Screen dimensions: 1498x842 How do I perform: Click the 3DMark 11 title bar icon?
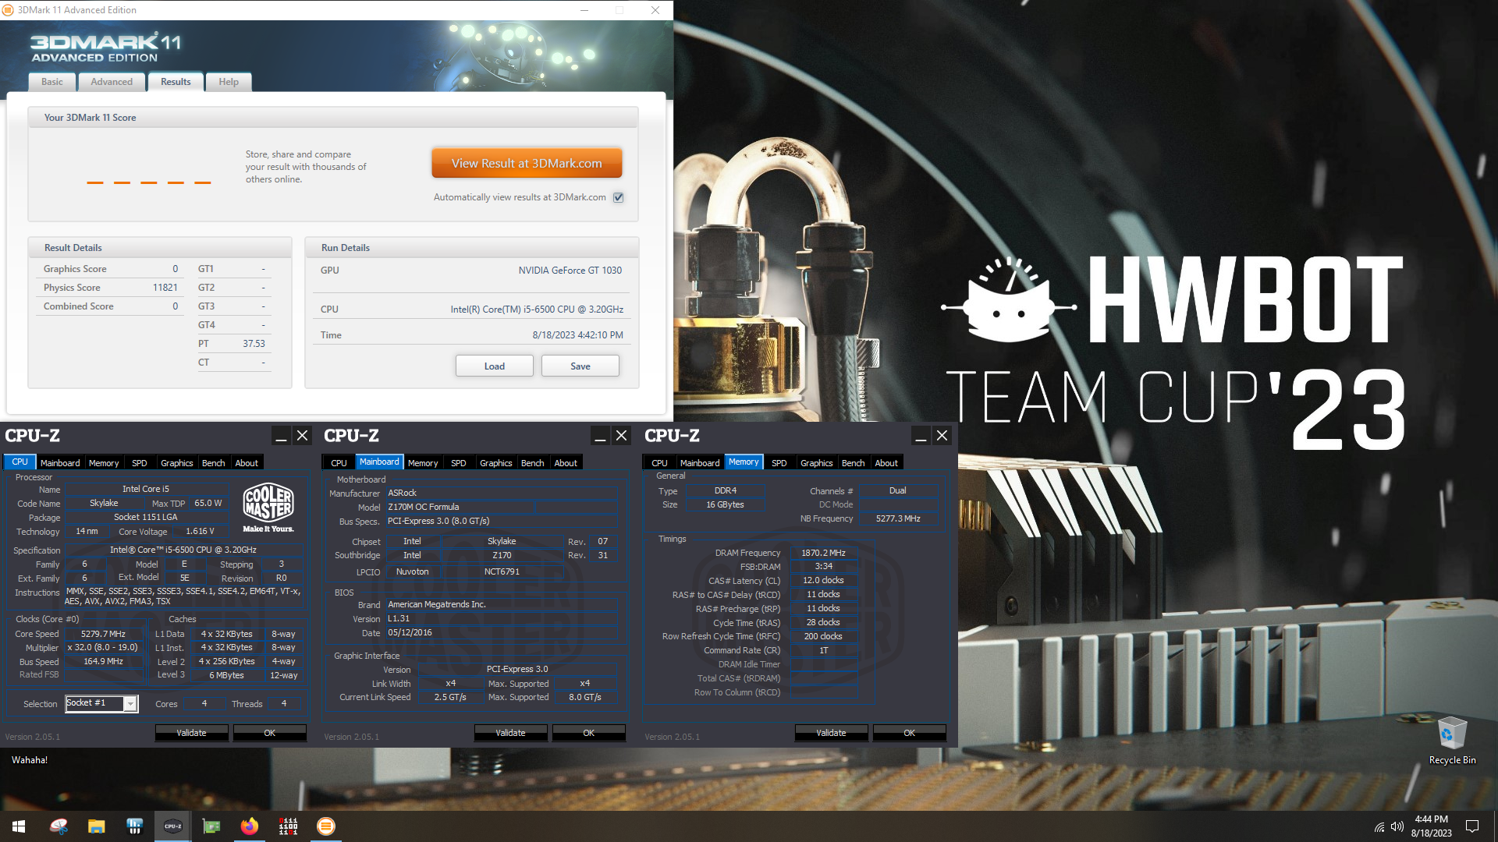point(8,10)
